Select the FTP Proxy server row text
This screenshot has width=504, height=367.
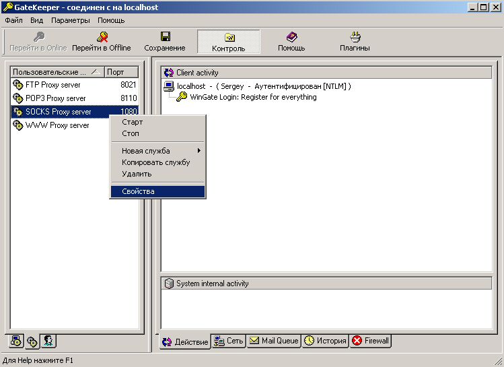pos(52,85)
